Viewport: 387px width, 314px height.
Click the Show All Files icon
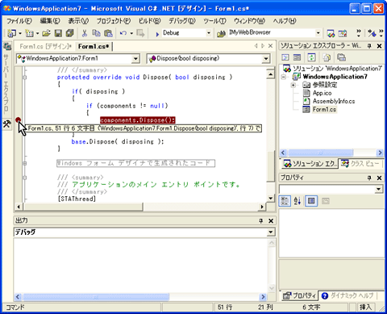click(327, 57)
